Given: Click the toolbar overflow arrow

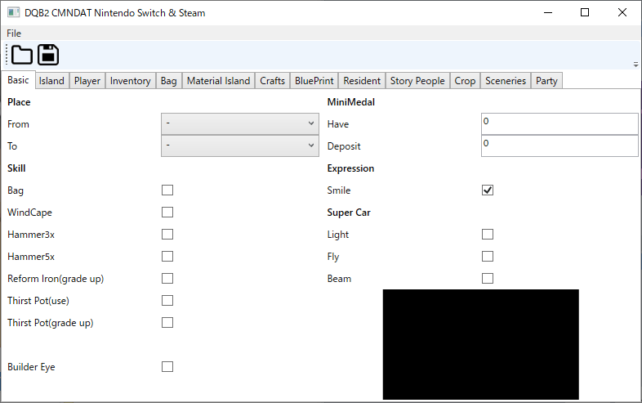Looking at the screenshot, I should (x=635, y=64).
